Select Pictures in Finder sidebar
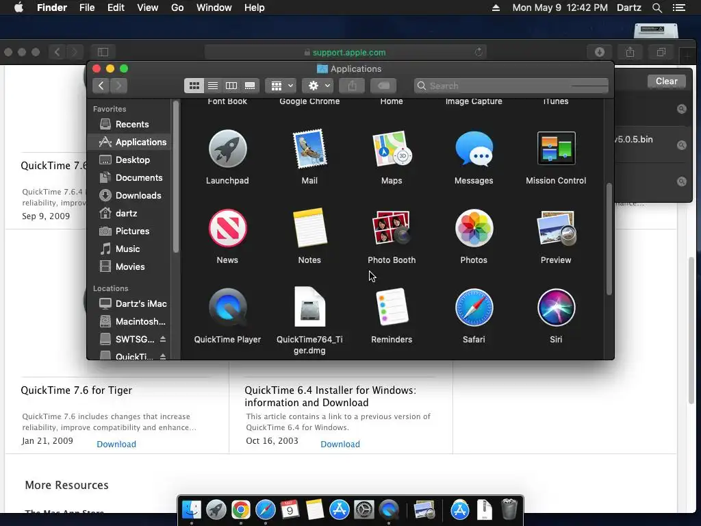Screen dimensions: 701x526 click(129, 231)
